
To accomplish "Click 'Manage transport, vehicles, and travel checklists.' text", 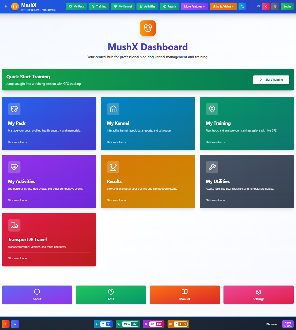I will pos(37,247).
